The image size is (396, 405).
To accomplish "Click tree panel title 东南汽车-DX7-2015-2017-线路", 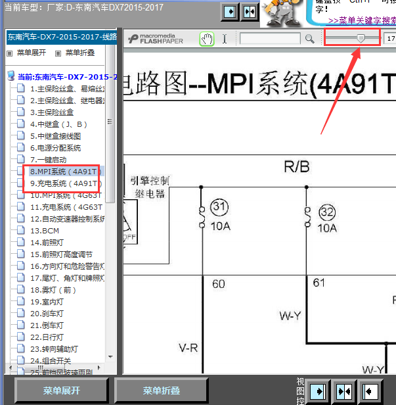I will click(x=62, y=37).
